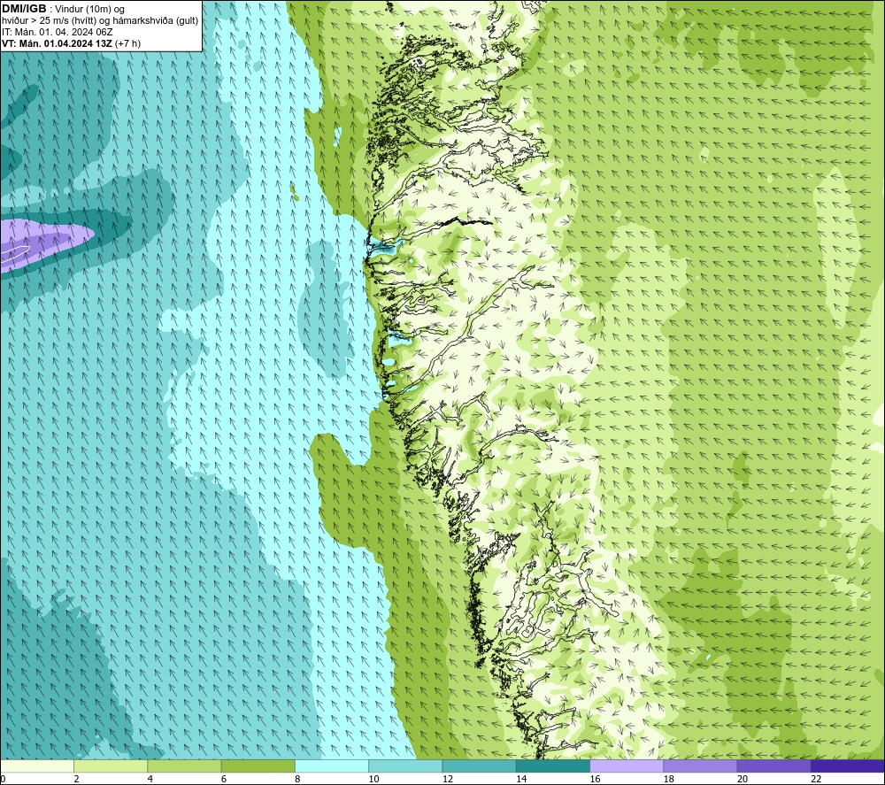Click the 16–18 m/s light purple legend swatch
This screenshot has height=785, width=885.
(x=627, y=766)
